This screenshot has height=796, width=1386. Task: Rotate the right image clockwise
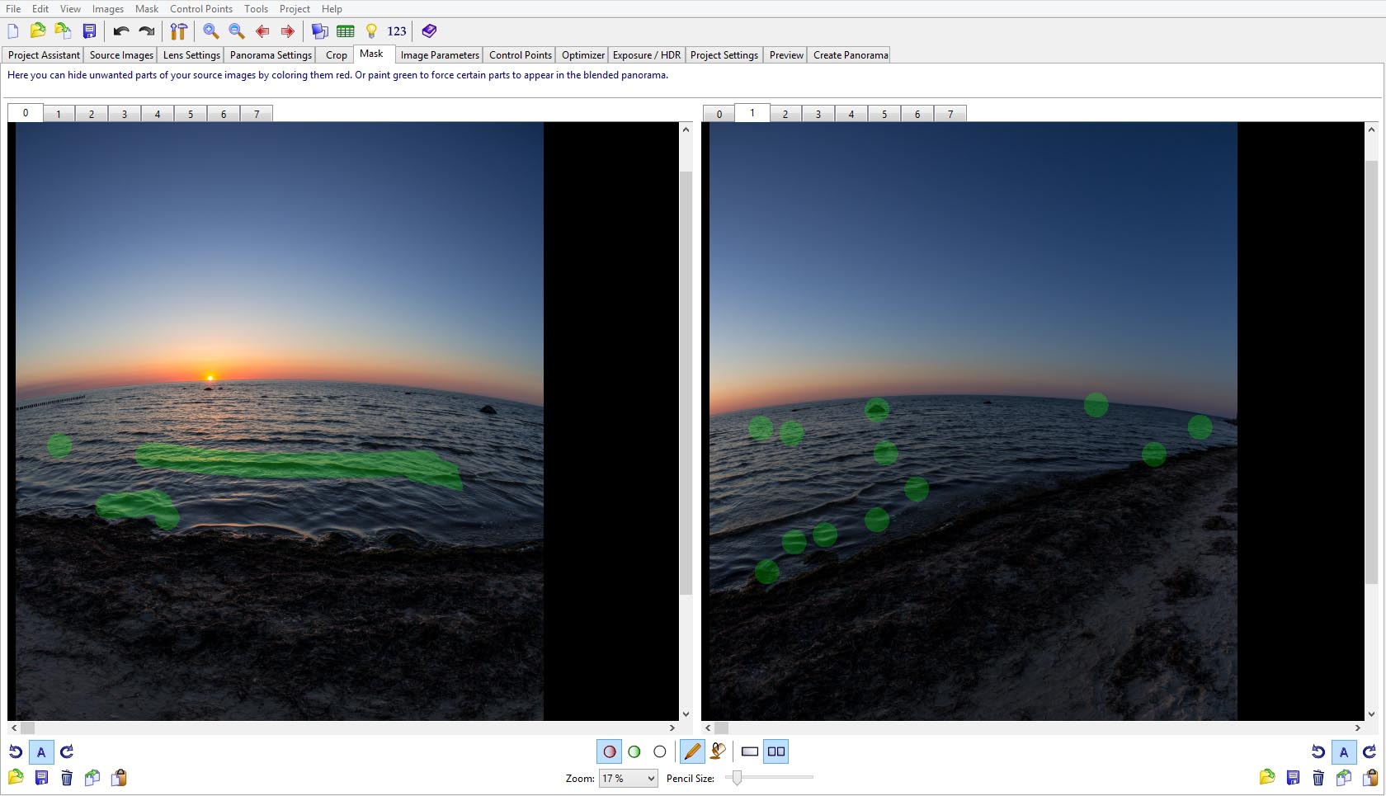(1369, 751)
